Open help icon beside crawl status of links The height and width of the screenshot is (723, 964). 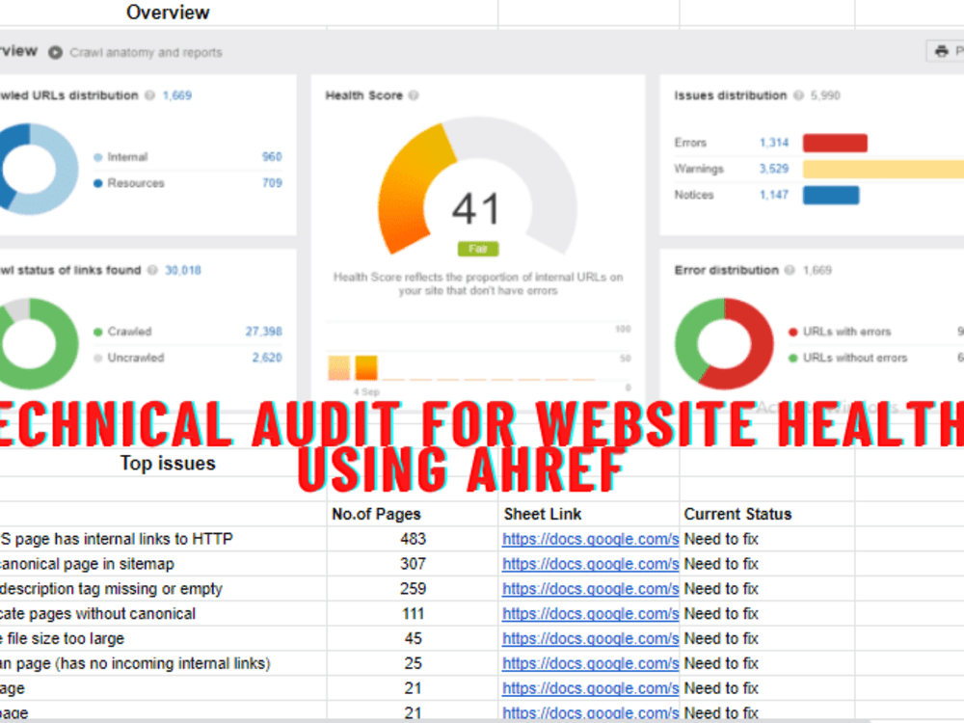152,270
